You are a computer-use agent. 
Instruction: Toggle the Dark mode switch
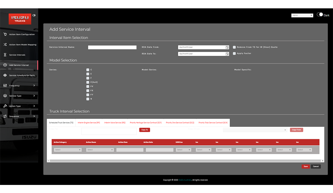coord(320,15)
